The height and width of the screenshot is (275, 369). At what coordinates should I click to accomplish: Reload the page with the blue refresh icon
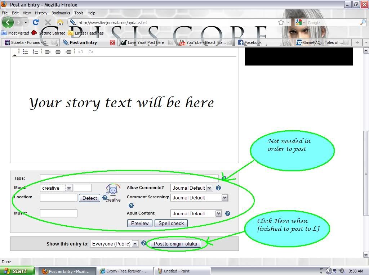pos(36,22)
